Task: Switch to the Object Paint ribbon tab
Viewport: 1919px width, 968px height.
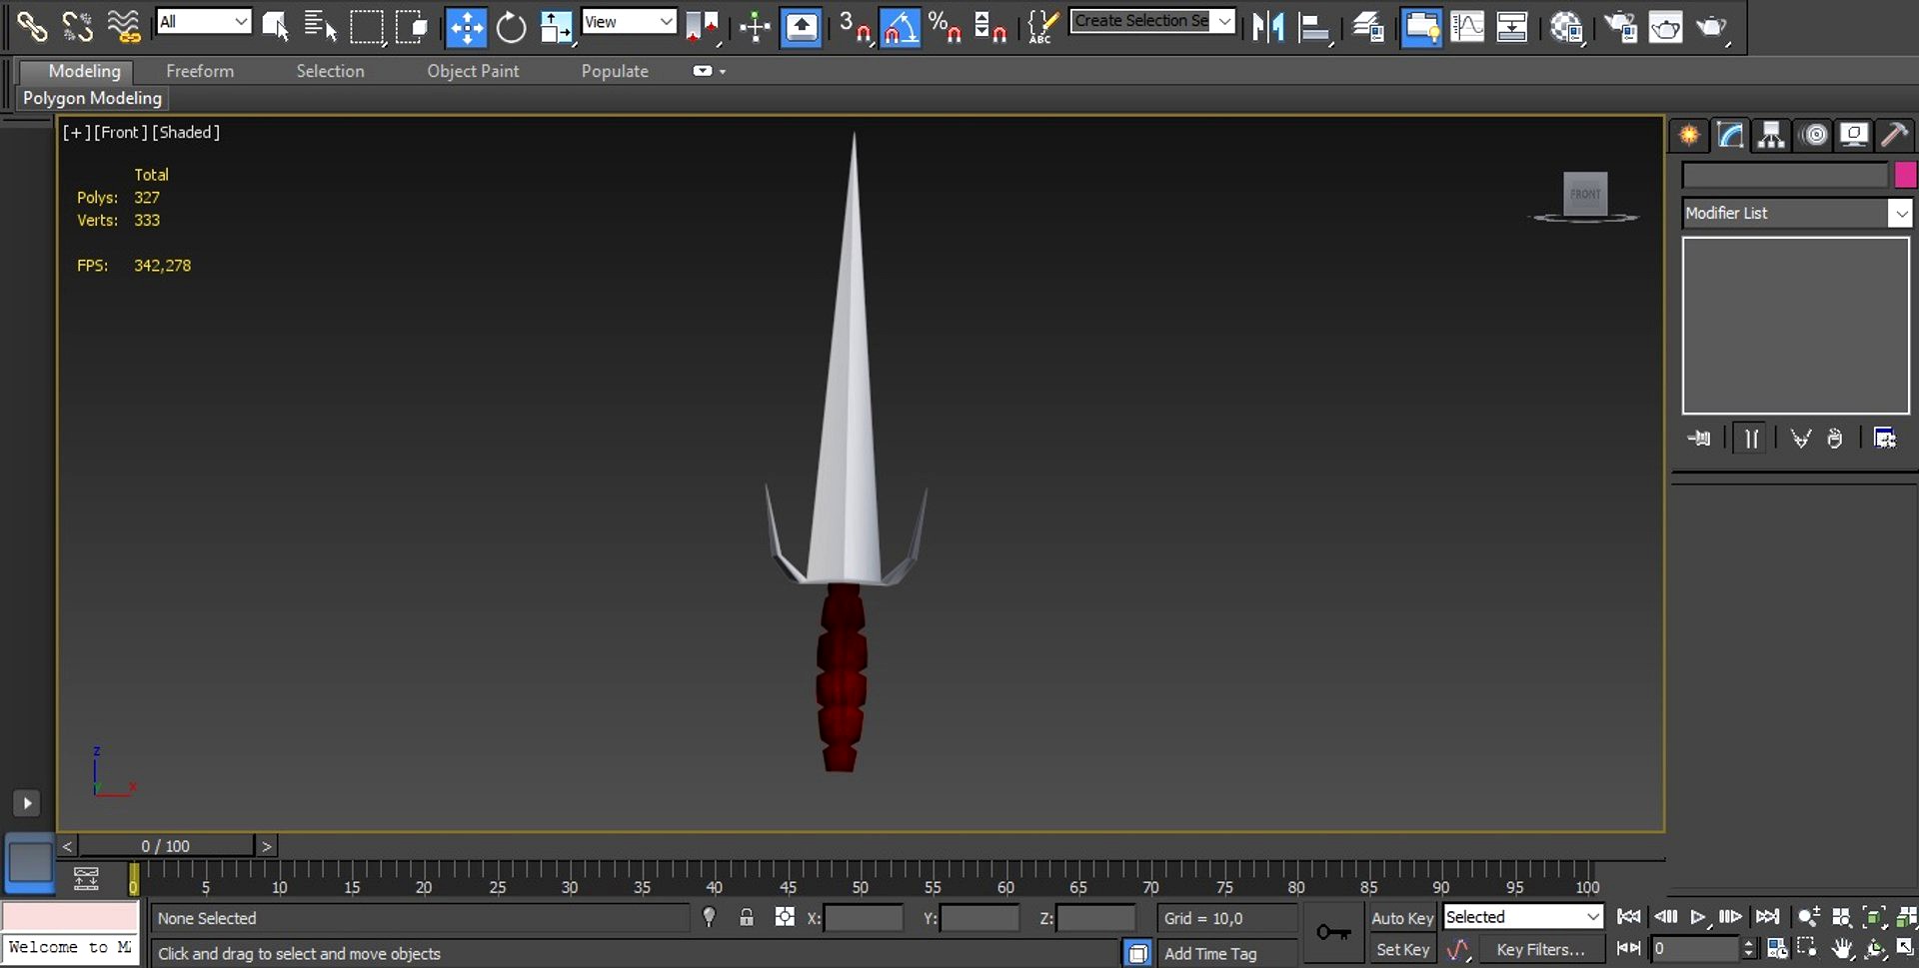Action: click(x=473, y=71)
